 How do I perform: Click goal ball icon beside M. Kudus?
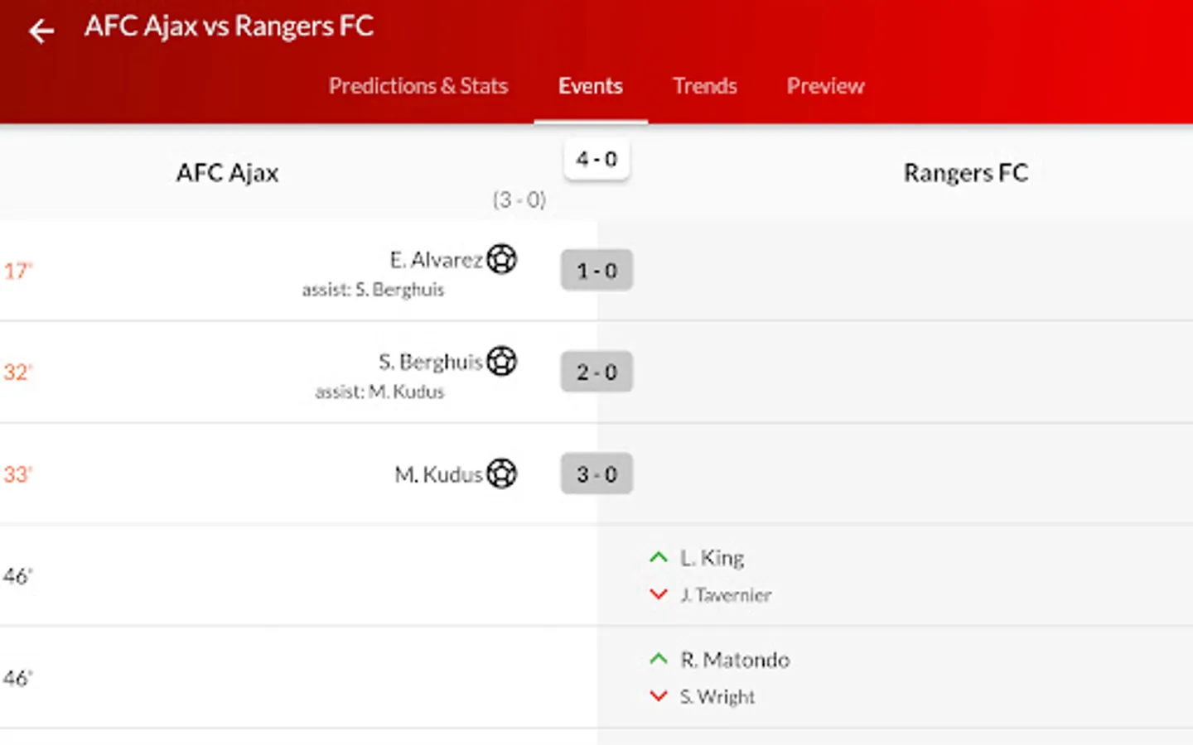[501, 473]
